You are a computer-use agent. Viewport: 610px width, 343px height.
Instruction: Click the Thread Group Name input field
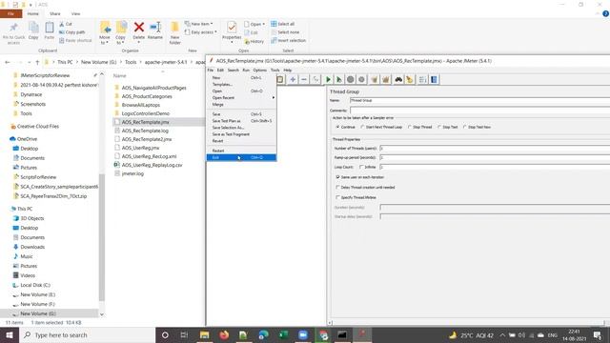[479, 100]
